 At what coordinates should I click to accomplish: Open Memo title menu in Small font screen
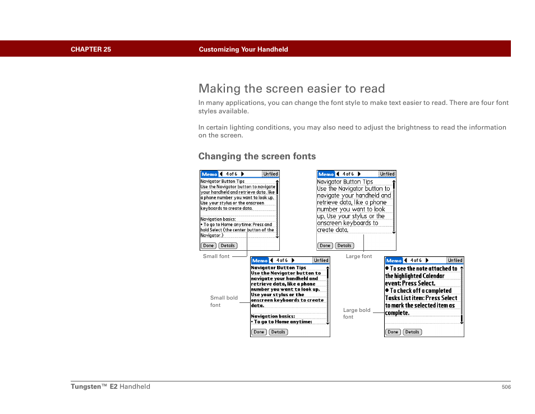[209, 174]
